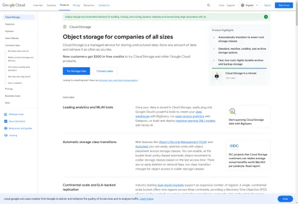This screenshot has width=298, height=204.
Task: Click the Google Cloud logo
Action: [14, 5]
